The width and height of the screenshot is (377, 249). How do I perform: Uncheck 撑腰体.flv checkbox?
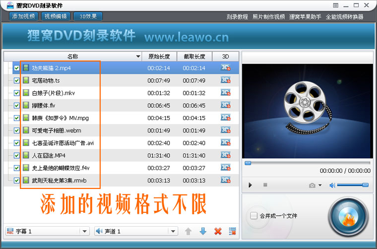point(16,106)
